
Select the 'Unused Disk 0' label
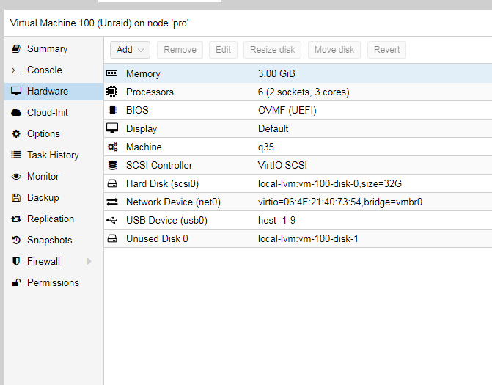157,239
